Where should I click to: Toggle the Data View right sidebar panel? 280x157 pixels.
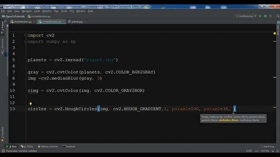click(278, 28)
